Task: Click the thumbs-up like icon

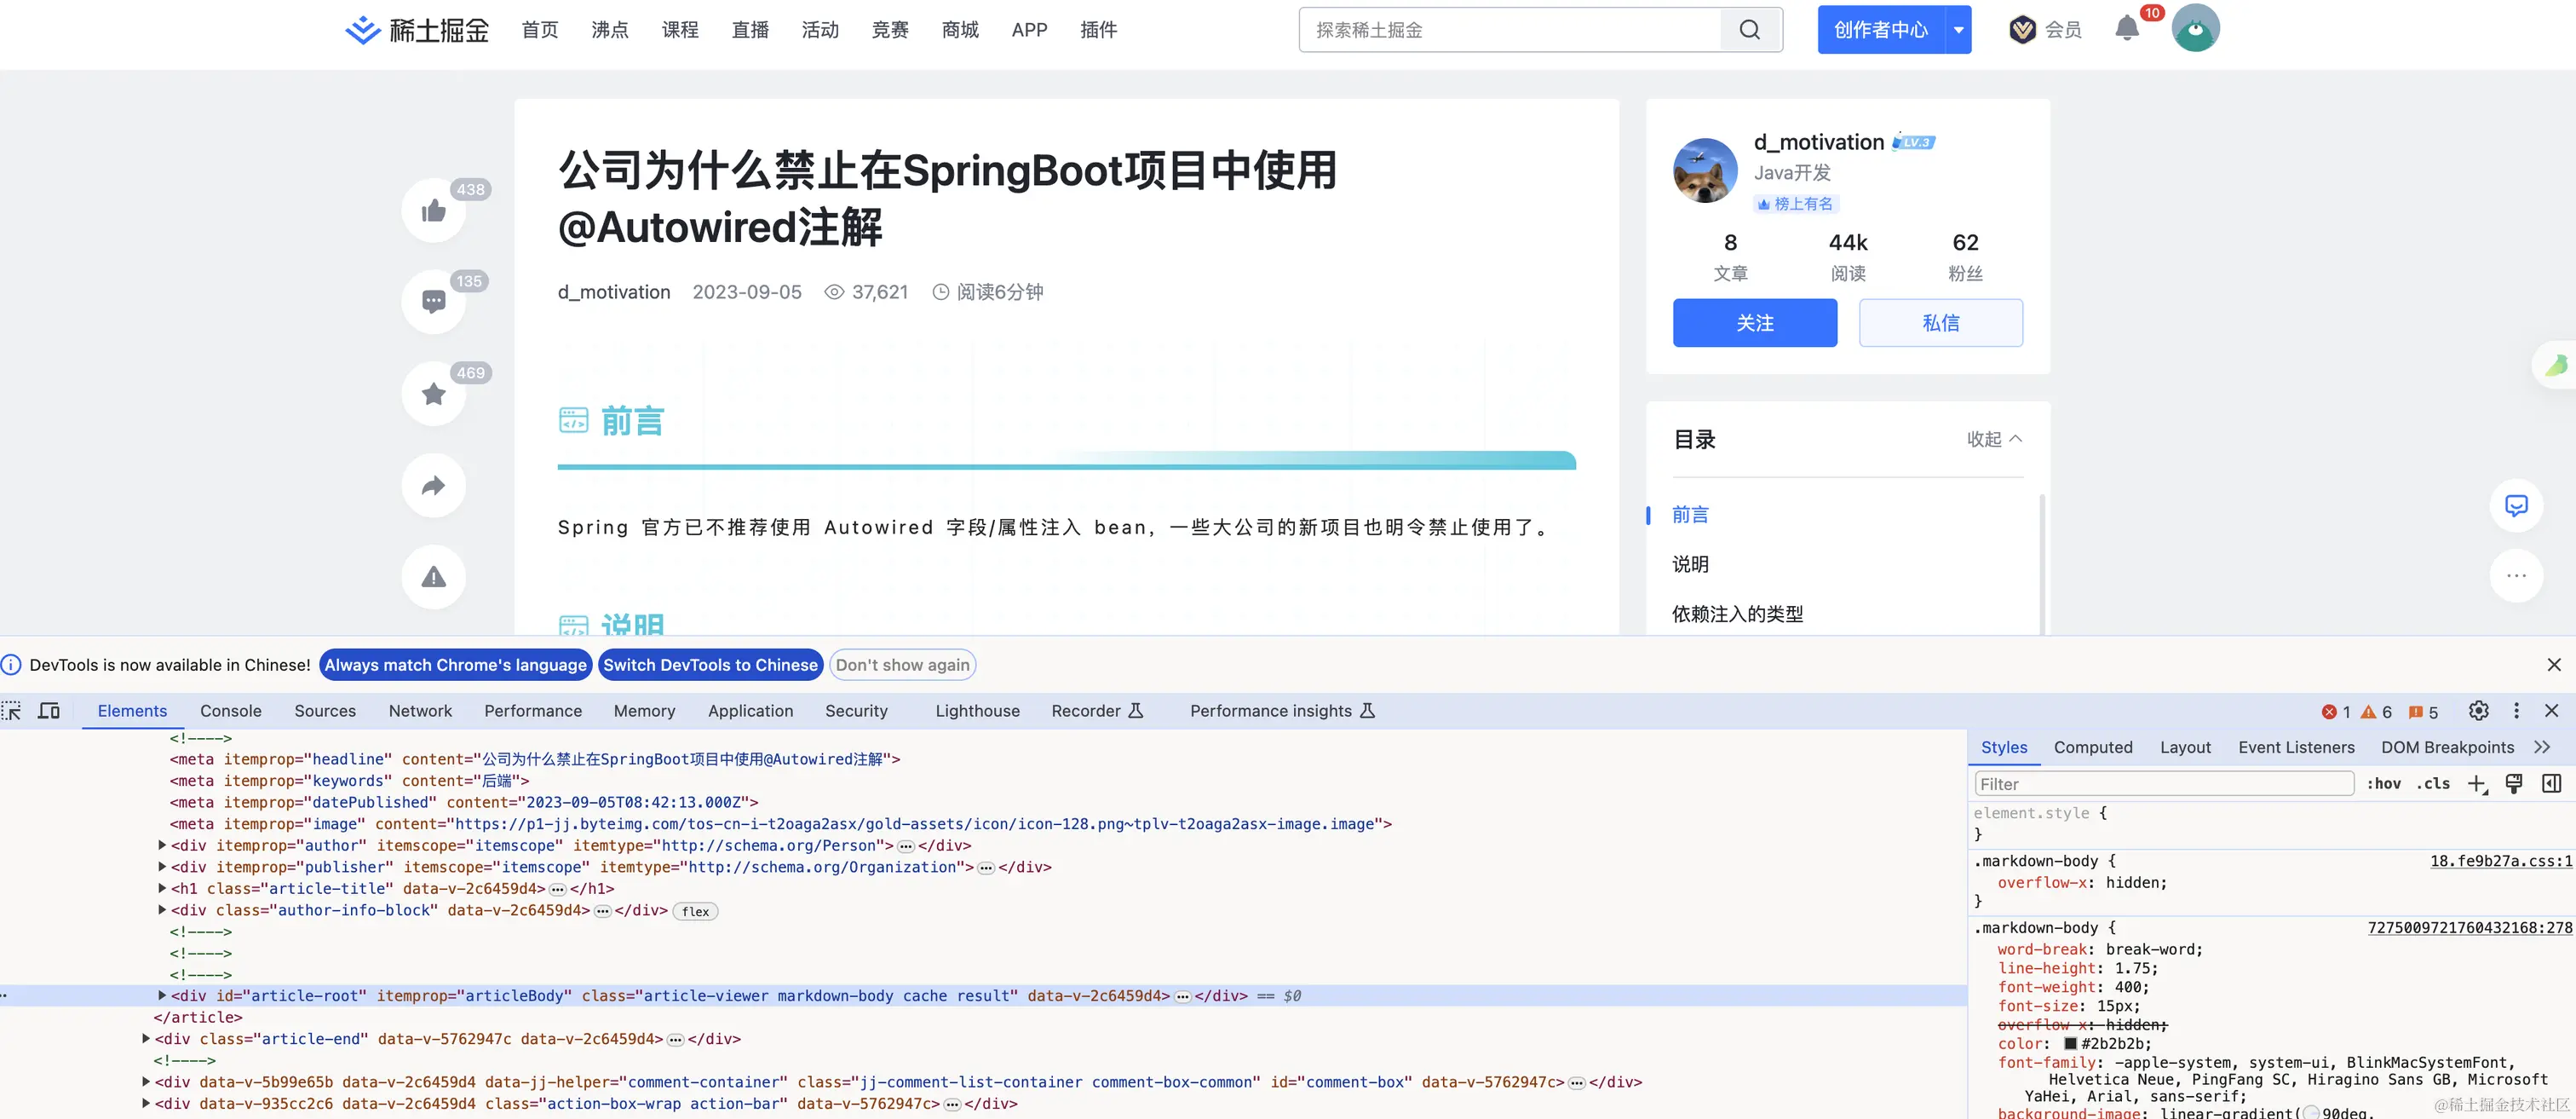Action: coord(433,211)
